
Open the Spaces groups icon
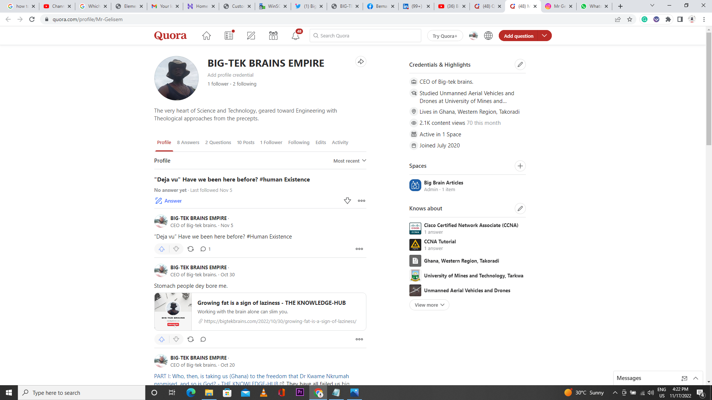pos(273,36)
